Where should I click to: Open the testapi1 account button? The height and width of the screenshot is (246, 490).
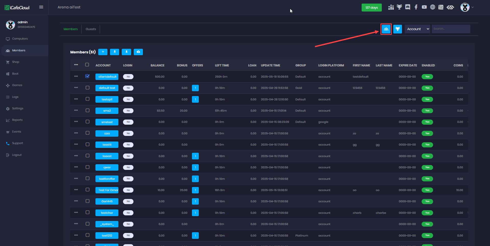coord(107,99)
